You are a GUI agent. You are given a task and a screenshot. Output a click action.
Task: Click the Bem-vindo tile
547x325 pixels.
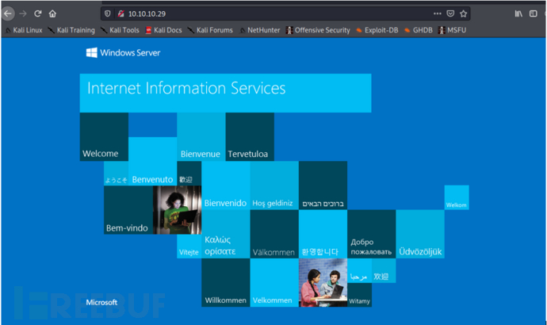[x=128, y=210]
